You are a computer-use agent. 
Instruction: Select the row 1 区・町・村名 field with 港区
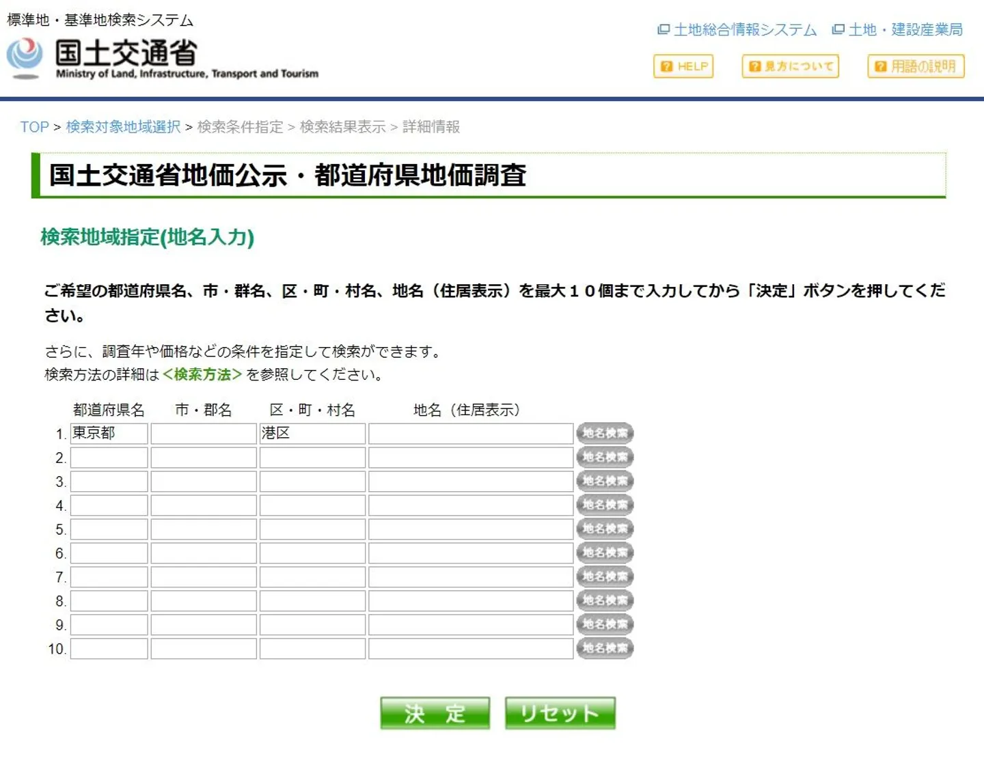pos(312,434)
